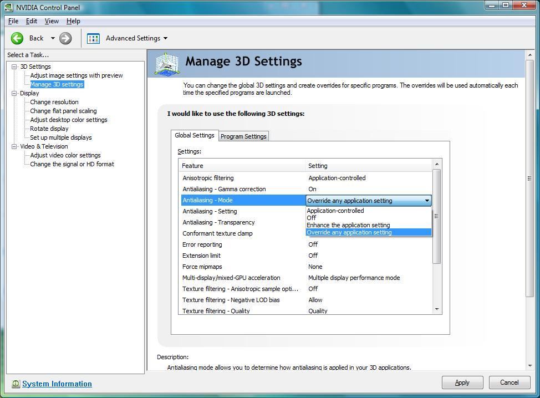Choose Application-controlled in the dropdown list
The image size is (540, 398).
[369, 210]
